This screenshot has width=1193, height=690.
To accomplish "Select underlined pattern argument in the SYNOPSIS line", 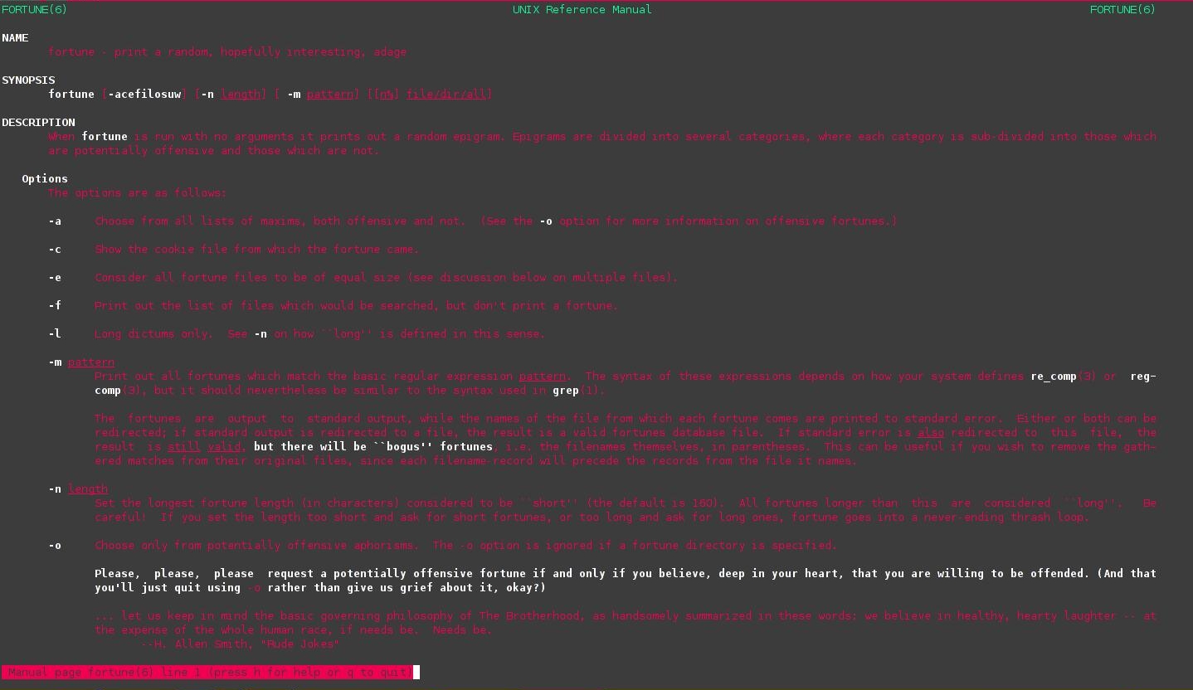I will (x=330, y=95).
